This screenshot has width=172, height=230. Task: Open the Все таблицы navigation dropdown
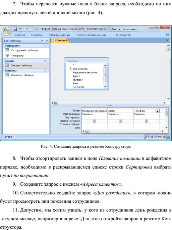(x=42, y=41)
